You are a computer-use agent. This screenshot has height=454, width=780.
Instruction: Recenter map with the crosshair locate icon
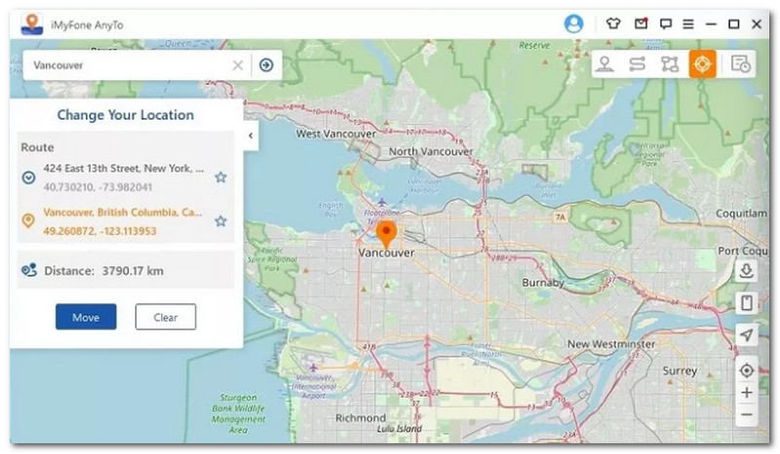(747, 370)
